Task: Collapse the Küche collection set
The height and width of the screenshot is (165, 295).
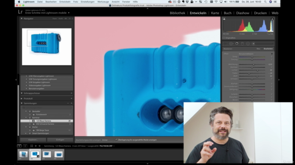Action: [26, 127]
